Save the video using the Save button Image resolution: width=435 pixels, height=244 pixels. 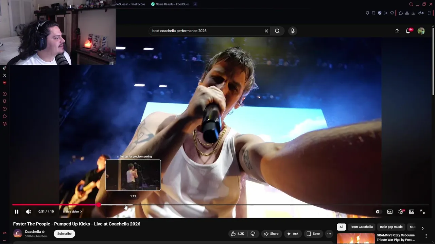click(x=313, y=234)
